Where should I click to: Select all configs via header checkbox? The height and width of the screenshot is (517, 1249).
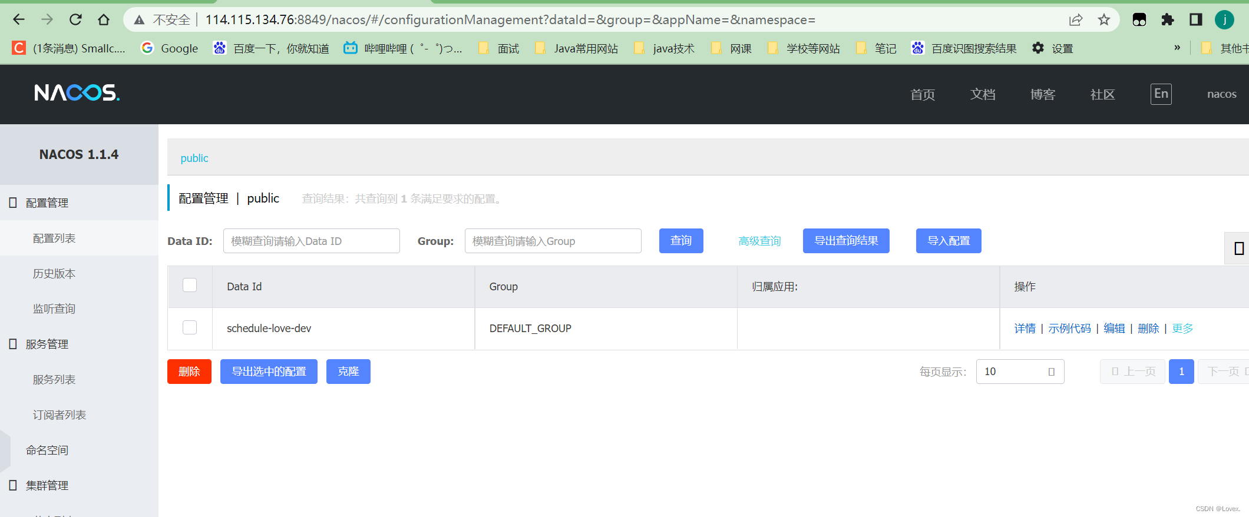[190, 285]
